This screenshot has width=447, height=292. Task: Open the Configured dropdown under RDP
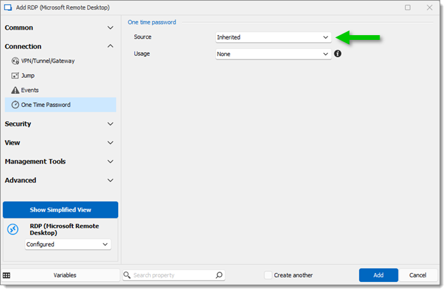click(x=68, y=244)
